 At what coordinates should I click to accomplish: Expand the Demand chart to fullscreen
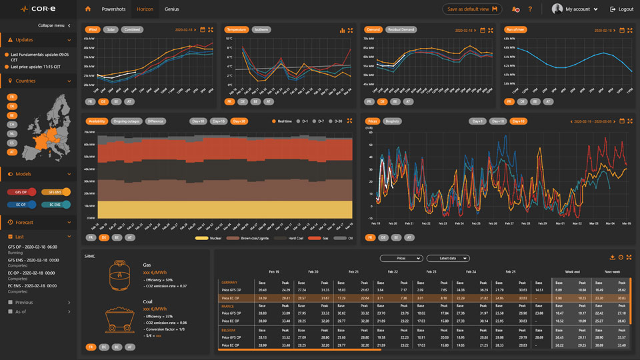click(x=491, y=30)
